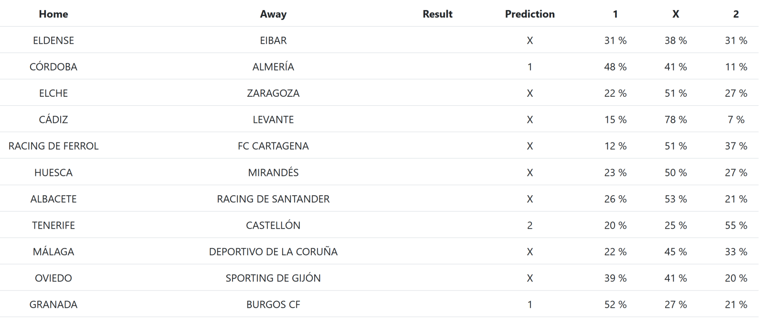Click the 78 % draw probability cell
Screen dimensions: 764x322
(675, 120)
